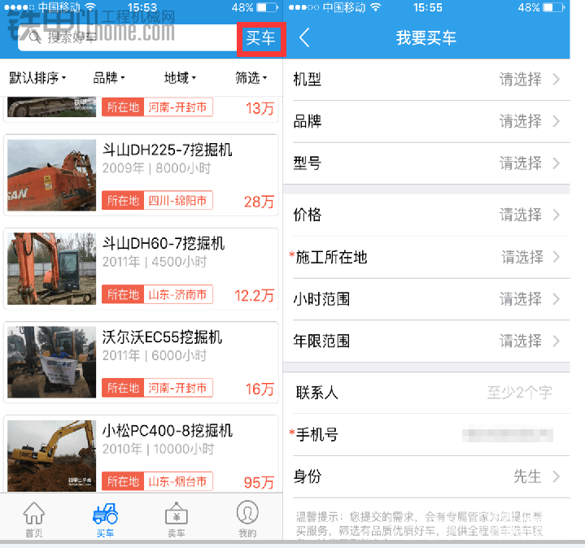
Task: Open the 小松PC400-8挖掘机 listing thumbnail
Action: pos(51,456)
